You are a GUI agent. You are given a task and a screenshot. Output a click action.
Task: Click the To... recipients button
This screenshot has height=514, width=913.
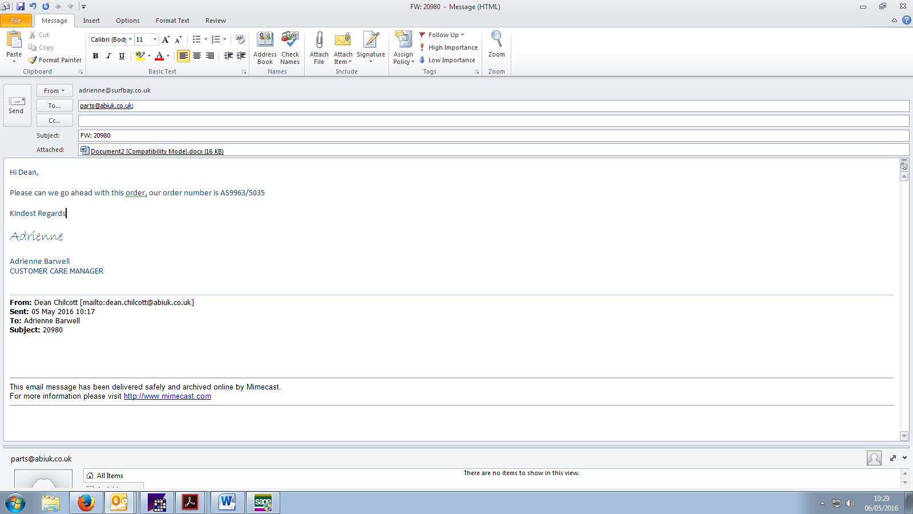pos(54,106)
